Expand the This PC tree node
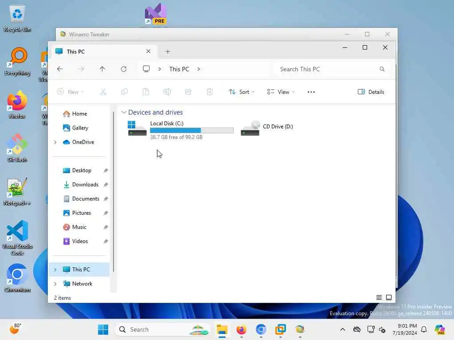This screenshot has width=454, height=340. (55, 270)
